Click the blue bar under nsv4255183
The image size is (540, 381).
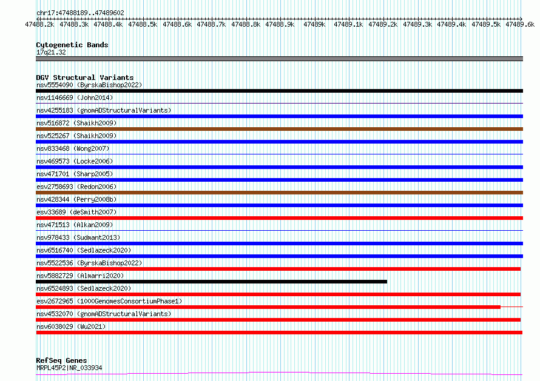pos(279,116)
